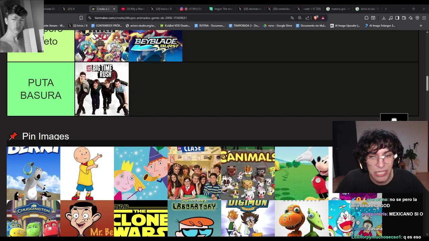The width and height of the screenshot is (429, 241).
Task: Pick the Ben and Holly image
Action: tap(141, 173)
